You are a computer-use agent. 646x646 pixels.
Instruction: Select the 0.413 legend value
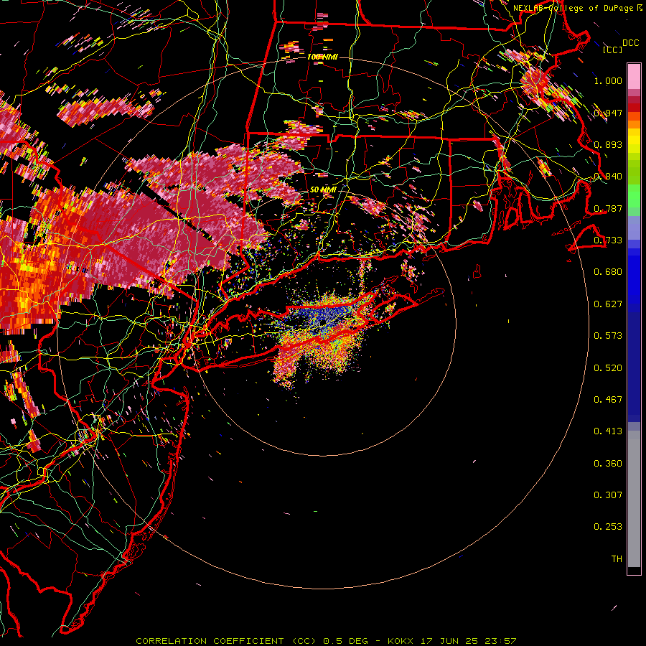click(608, 431)
